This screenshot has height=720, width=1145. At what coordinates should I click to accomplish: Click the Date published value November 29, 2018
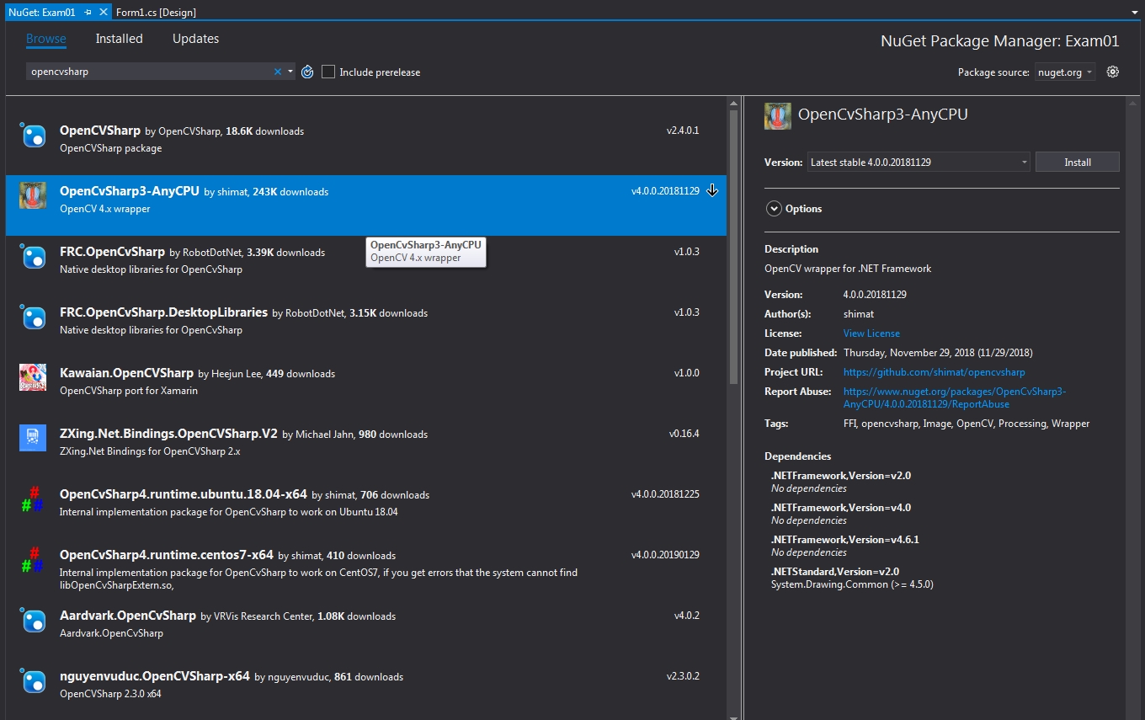pyautogui.click(x=938, y=353)
